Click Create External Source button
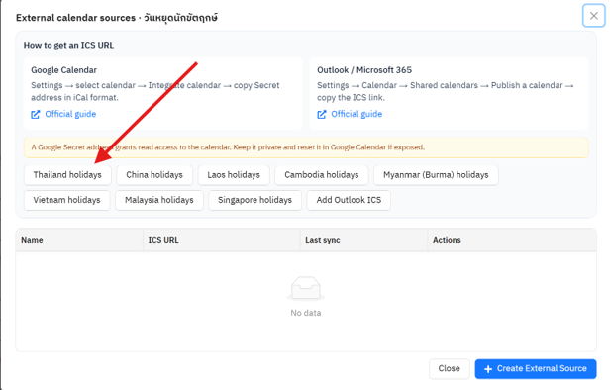Viewport: 610px width, 390px height. pyautogui.click(x=536, y=368)
